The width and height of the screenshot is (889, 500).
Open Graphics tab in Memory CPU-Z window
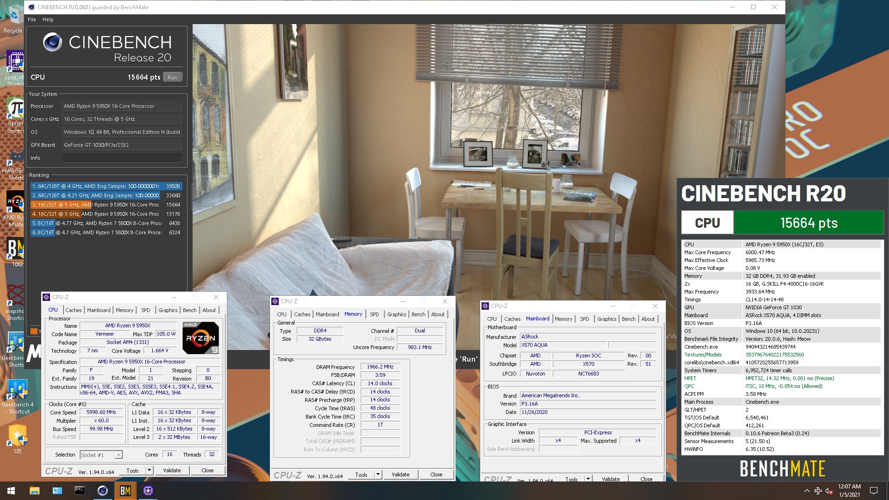click(396, 314)
